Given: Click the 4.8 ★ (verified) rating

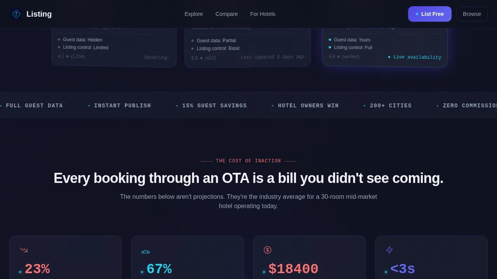Looking at the screenshot, I should point(343,56).
